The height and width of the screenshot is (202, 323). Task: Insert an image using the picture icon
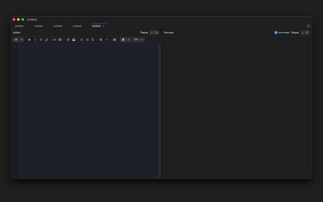click(x=74, y=40)
